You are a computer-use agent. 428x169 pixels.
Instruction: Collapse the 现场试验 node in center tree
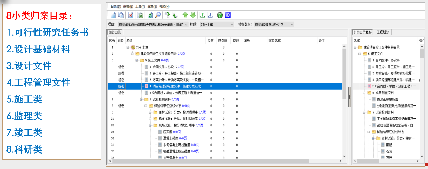pyautogui.click(x=150, y=125)
